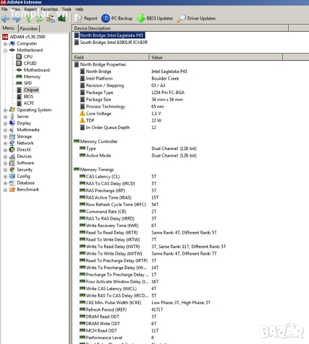Collapse the Motherboard tree node
The image size is (309, 344).
[x=5, y=50]
